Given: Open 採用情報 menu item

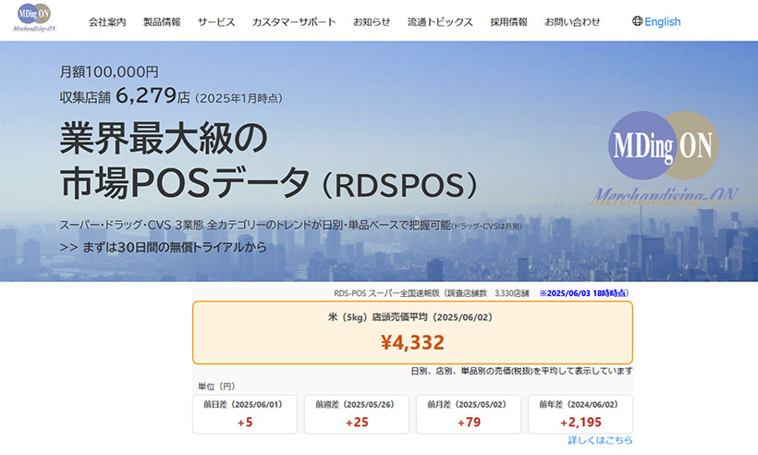Looking at the screenshot, I should 508,22.
